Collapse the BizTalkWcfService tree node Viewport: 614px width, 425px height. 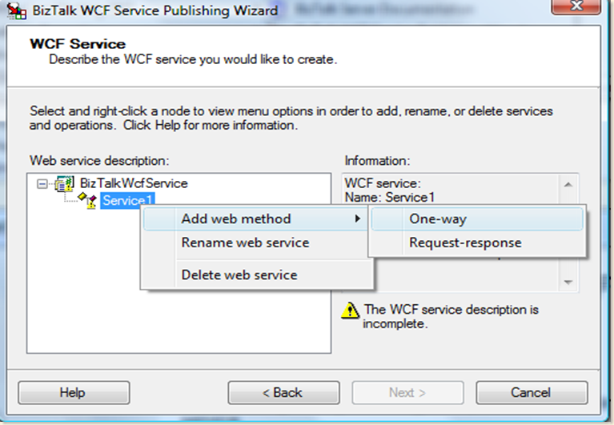coord(42,183)
